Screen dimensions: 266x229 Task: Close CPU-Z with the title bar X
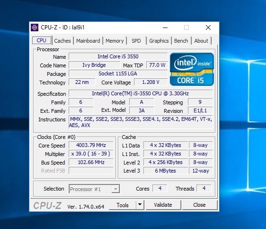[208, 27]
